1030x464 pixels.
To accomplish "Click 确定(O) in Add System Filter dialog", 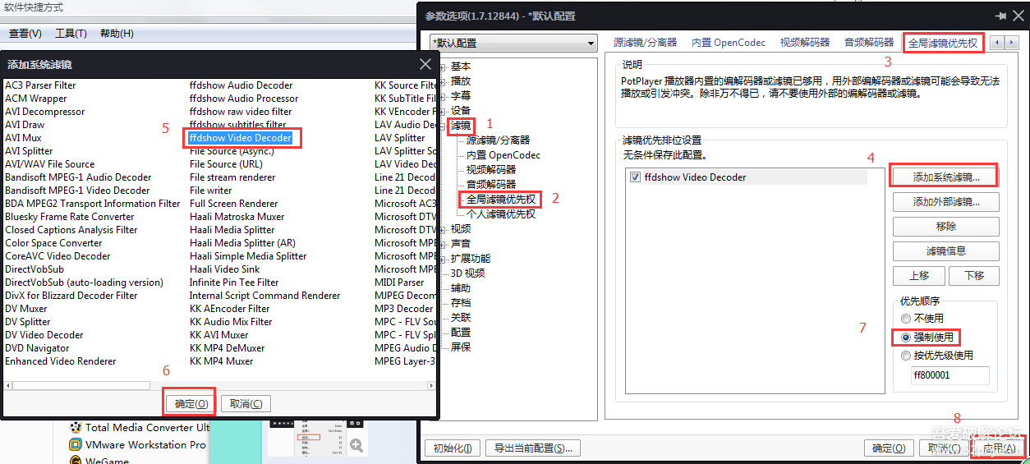I will pyautogui.click(x=191, y=403).
